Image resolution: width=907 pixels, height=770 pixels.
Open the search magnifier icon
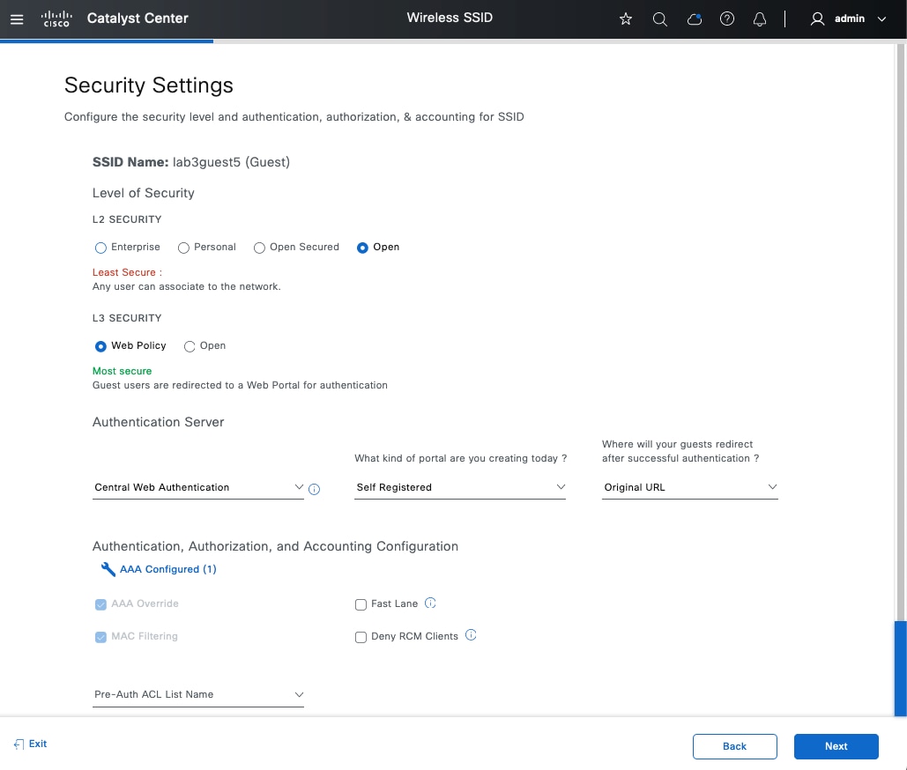(x=659, y=19)
